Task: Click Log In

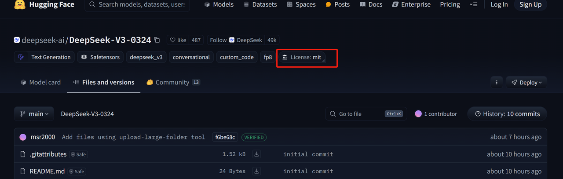Action: point(499,4)
